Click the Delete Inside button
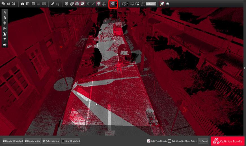 pos(33,141)
